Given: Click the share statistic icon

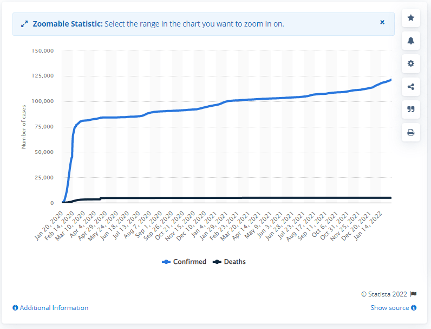Looking at the screenshot, I should 410,86.
